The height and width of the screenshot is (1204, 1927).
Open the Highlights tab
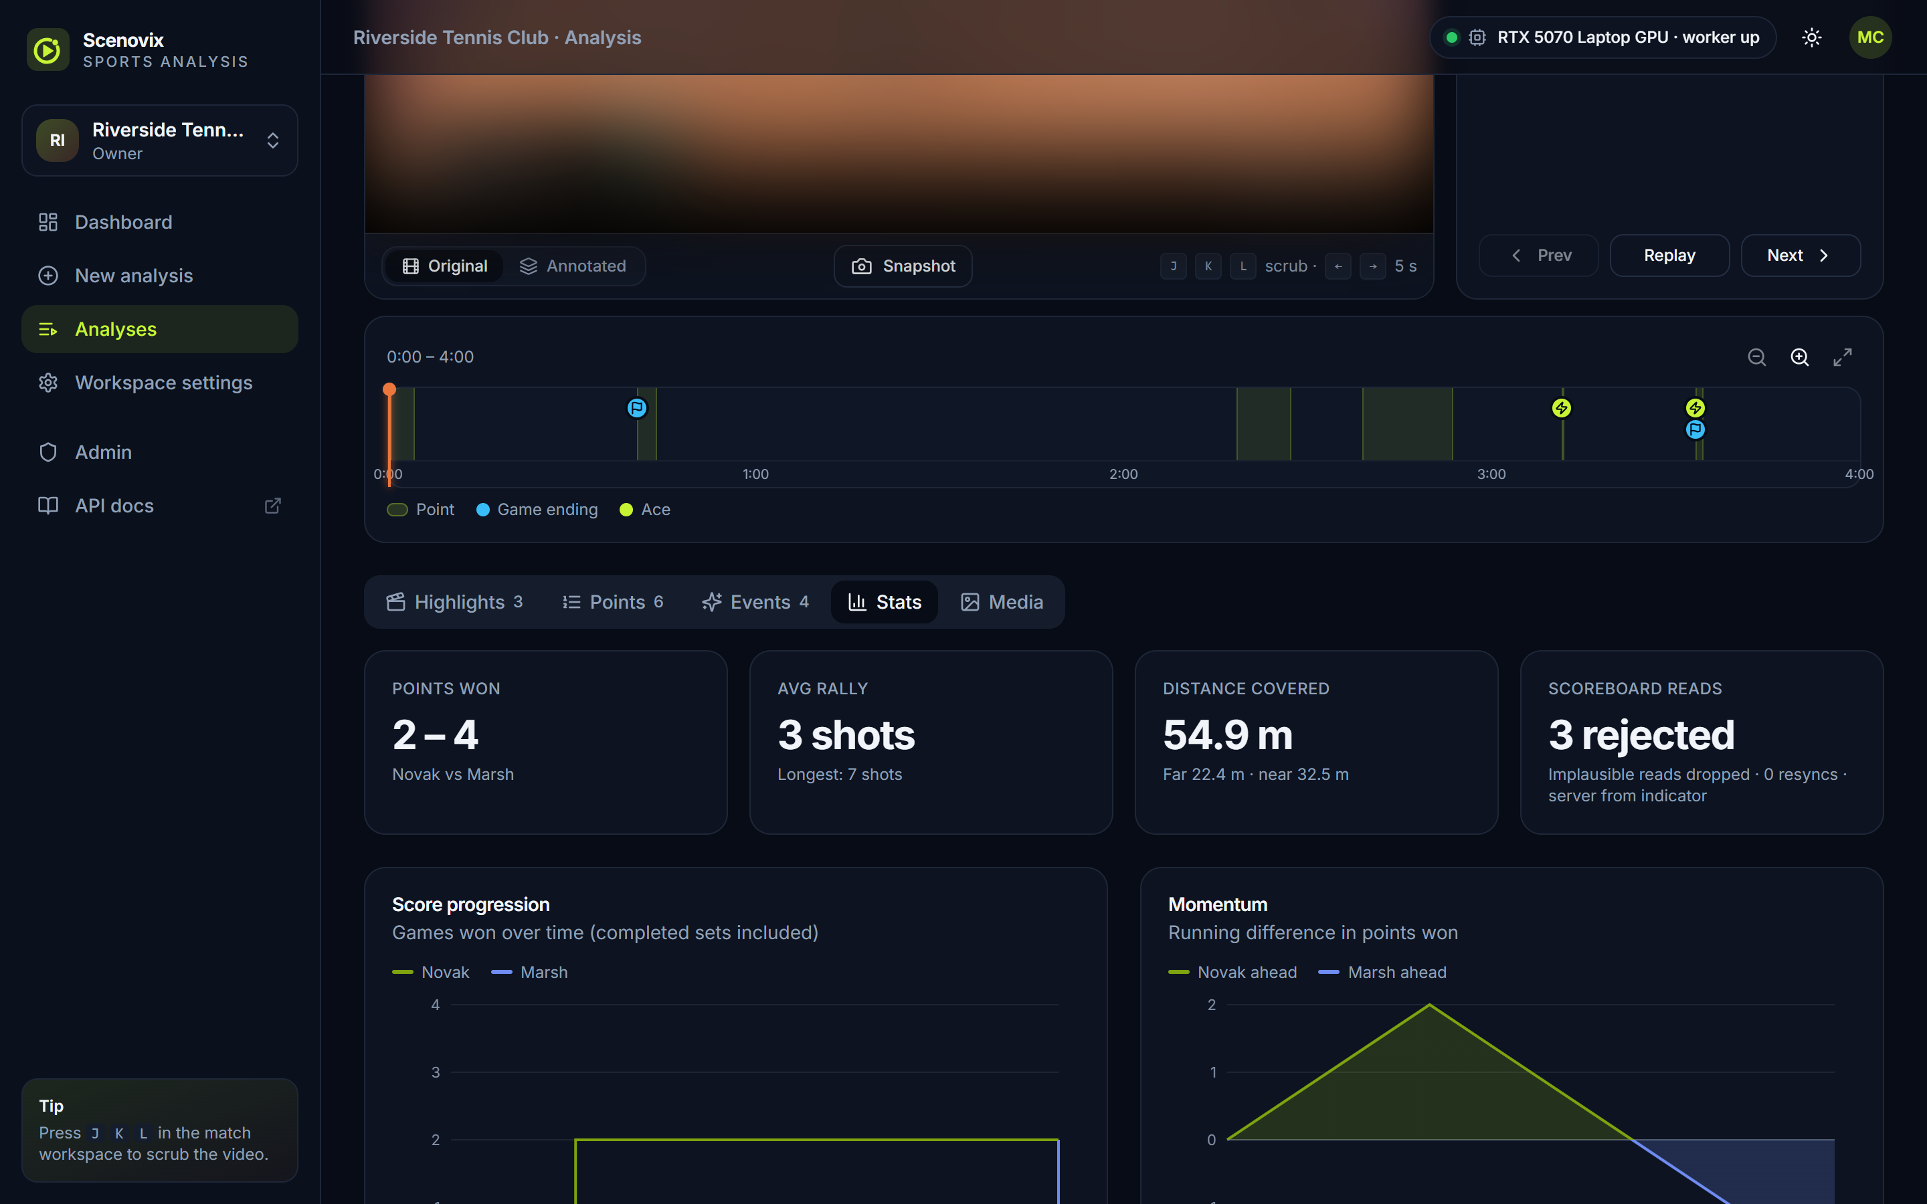(455, 602)
